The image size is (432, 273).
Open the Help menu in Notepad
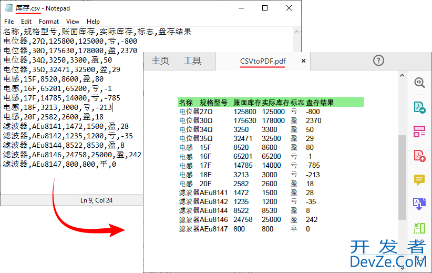tap(93, 22)
